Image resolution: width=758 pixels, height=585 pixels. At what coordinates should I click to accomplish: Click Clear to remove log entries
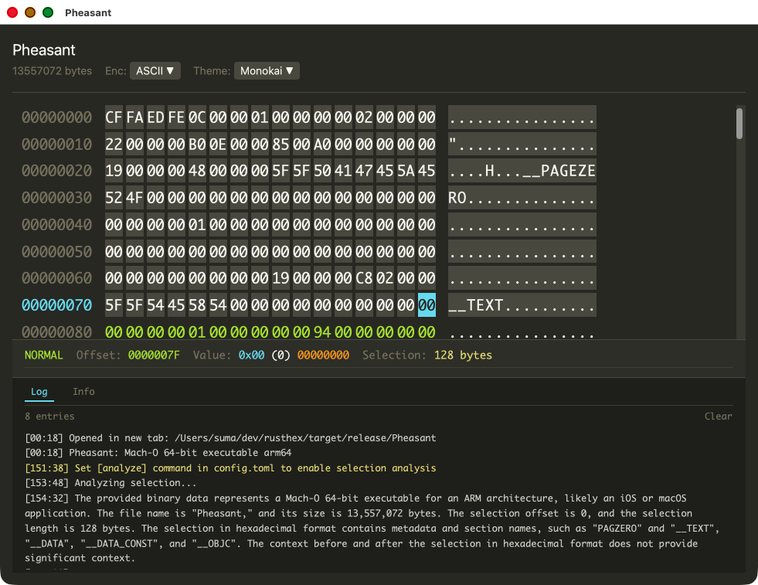718,416
